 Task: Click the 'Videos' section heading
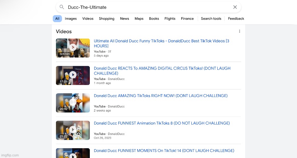[64, 31]
